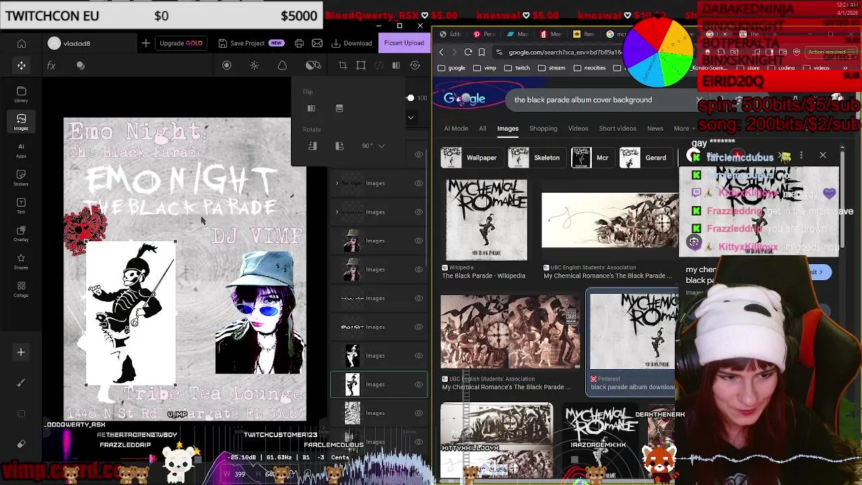Image resolution: width=862 pixels, height=485 pixels.
Task: Hide the first collapsed group layer
Action: pos(419,183)
